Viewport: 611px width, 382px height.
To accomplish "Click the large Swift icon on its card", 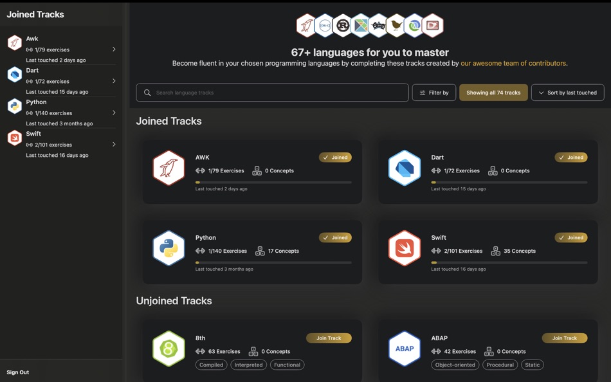I will click(x=405, y=248).
